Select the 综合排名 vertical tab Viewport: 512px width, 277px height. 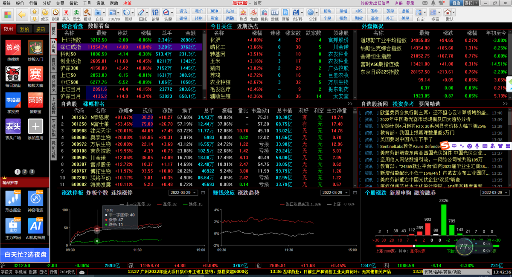[x=53, y=84]
